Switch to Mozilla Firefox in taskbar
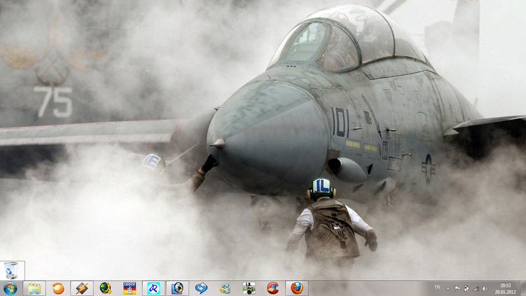The height and width of the screenshot is (296, 526). pos(297,288)
